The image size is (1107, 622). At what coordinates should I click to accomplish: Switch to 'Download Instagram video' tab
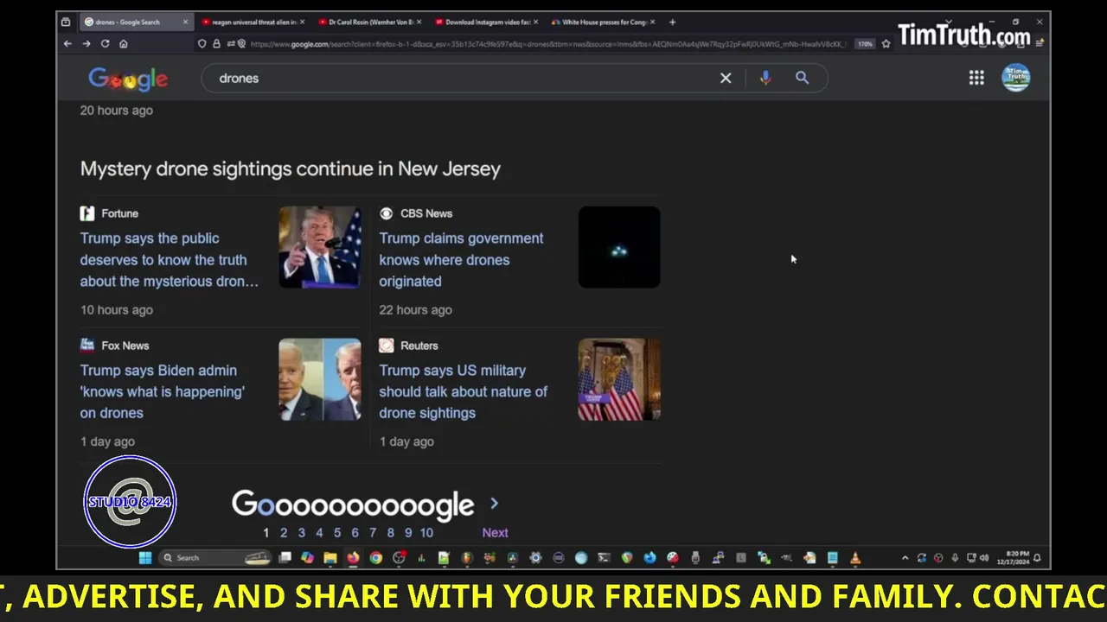[x=487, y=22]
